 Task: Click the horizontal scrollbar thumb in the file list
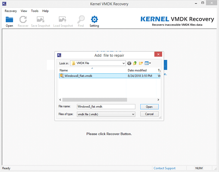(x=95, y=100)
